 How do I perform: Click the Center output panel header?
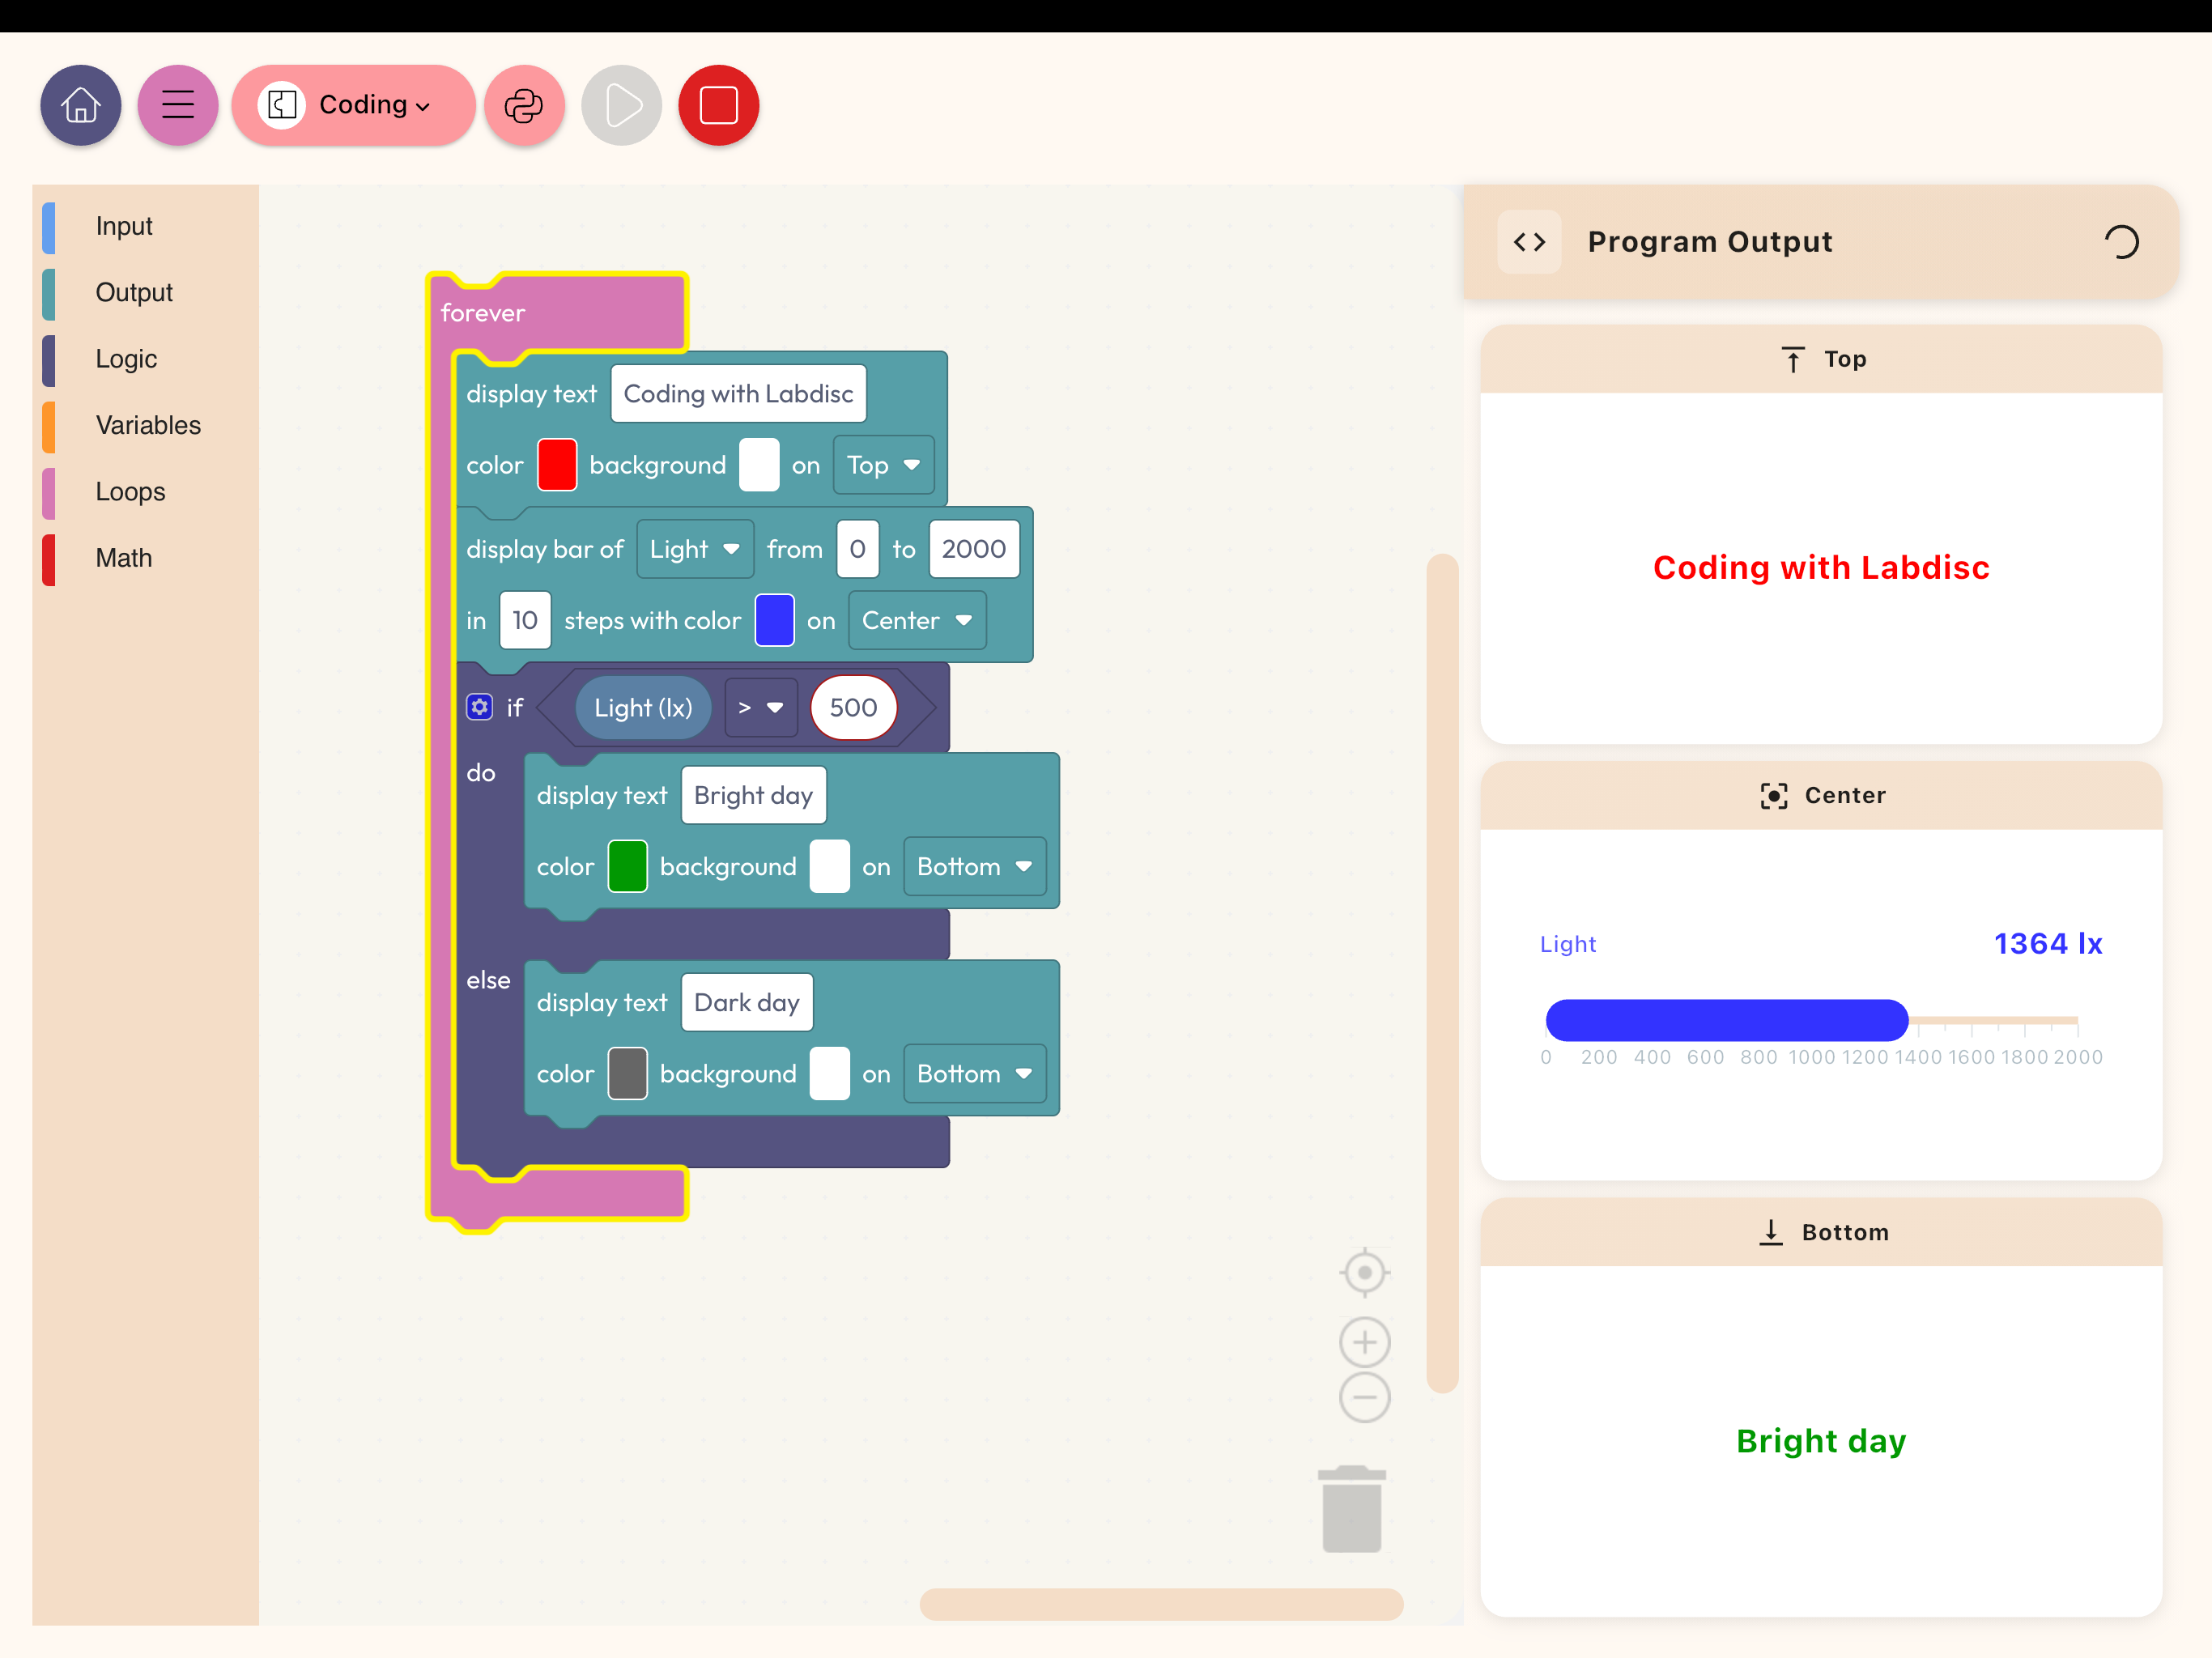pos(1821,796)
